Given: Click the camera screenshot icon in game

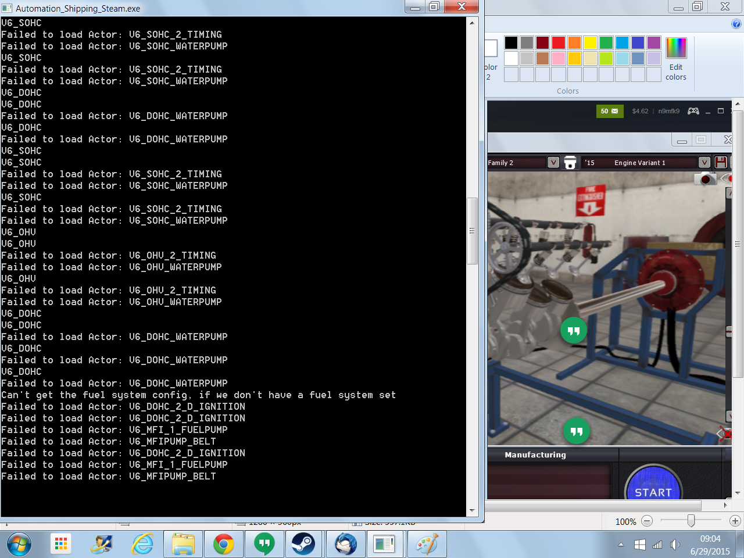Looking at the screenshot, I should pyautogui.click(x=705, y=178).
